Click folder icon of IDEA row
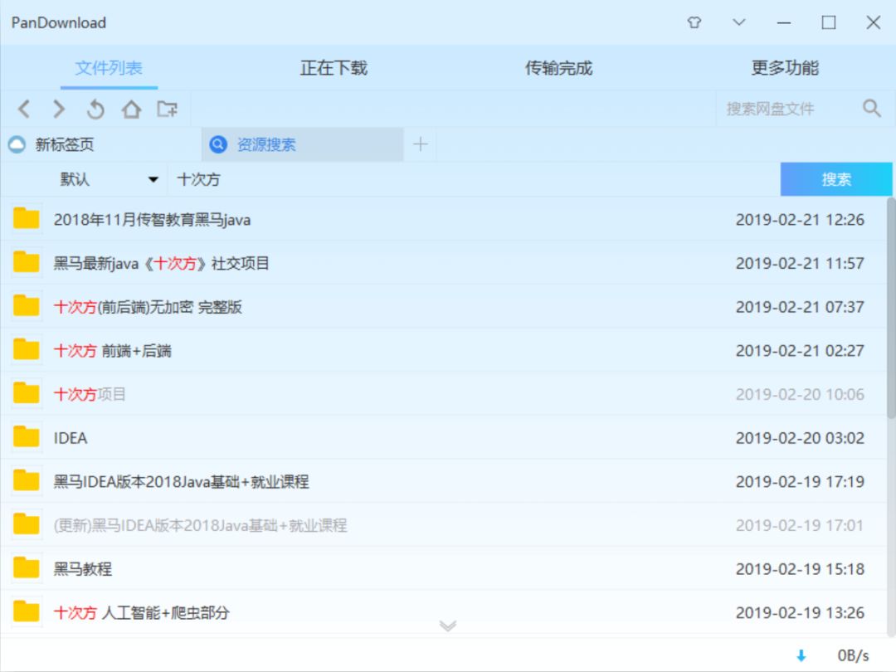The height and width of the screenshot is (672, 896). (x=27, y=437)
